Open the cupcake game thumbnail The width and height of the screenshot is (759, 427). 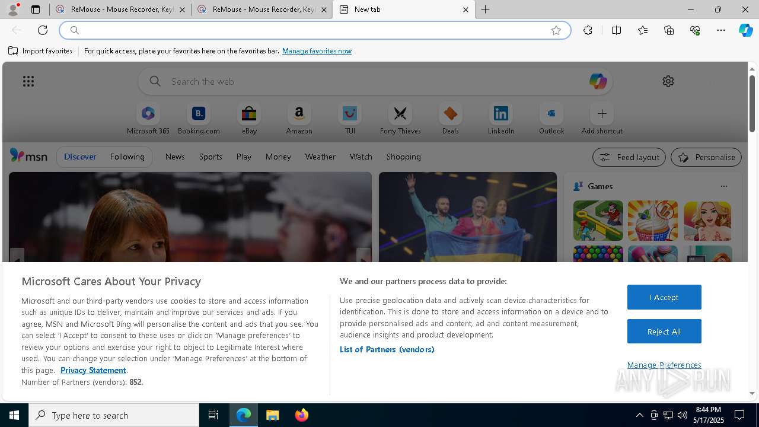[x=652, y=221]
